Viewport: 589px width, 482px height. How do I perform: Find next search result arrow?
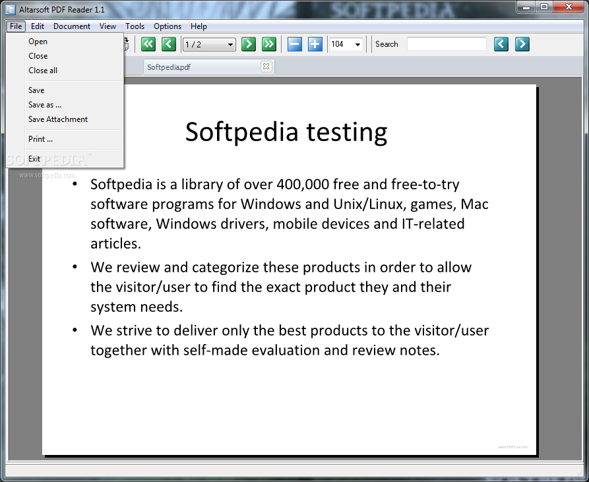coord(522,44)
